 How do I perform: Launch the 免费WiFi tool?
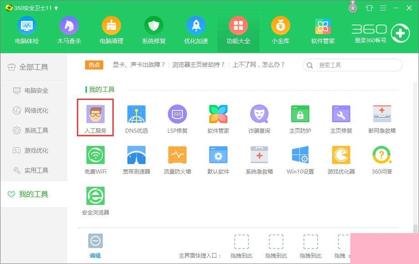[x=96, y=160]
